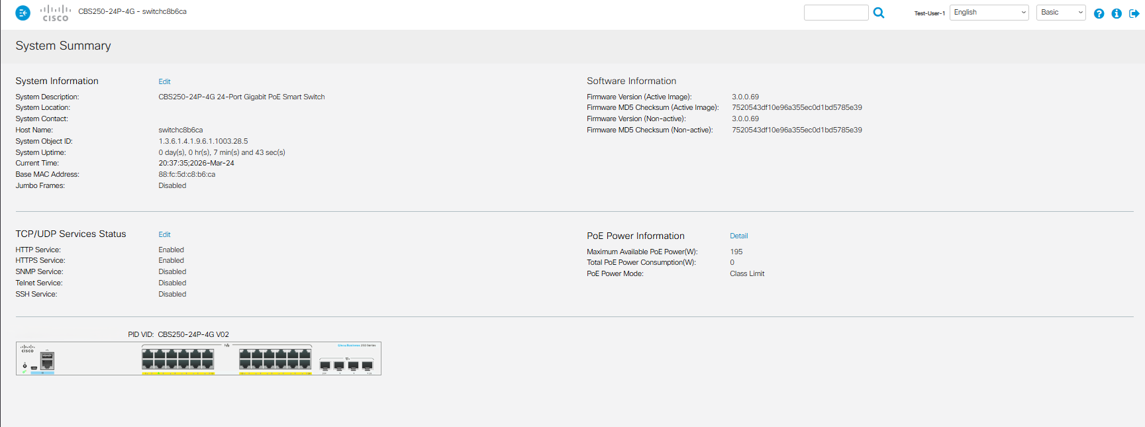Screen dimensions: 1145x427
Task: Click the non-active image MD5 checksum value
Action: click(x=797, y=130)
